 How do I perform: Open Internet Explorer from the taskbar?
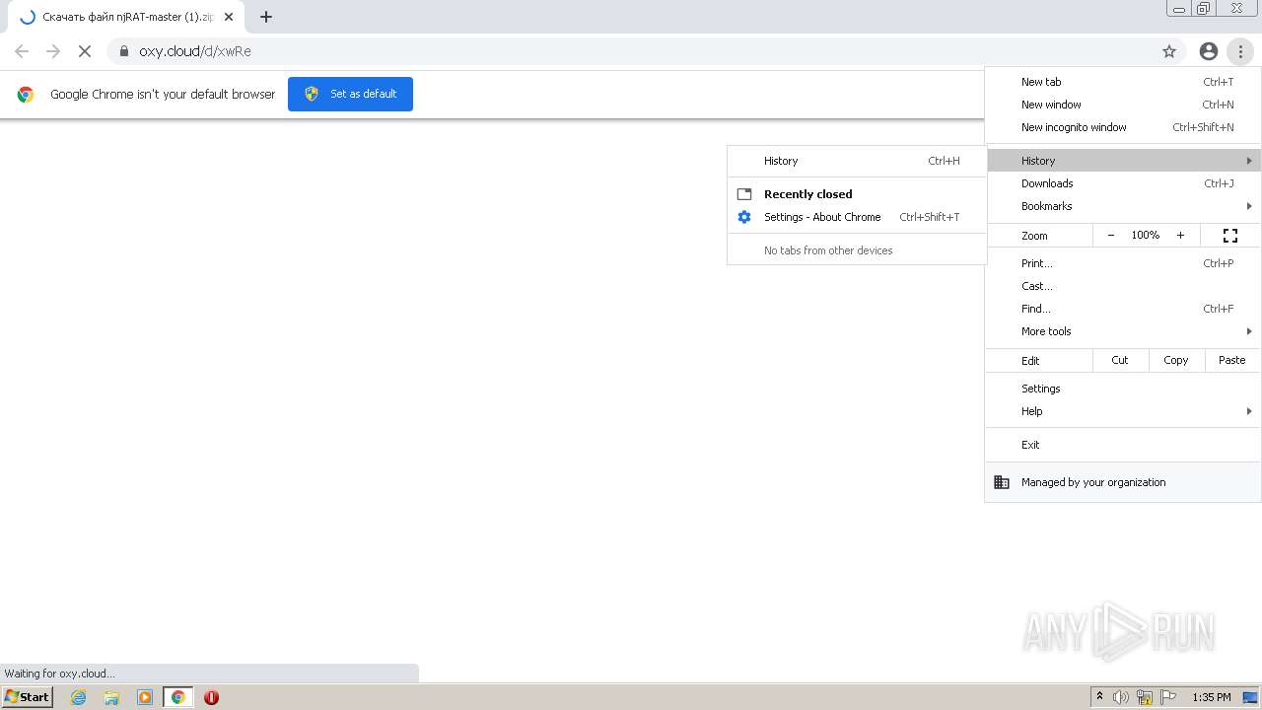[x=79, y=697]
